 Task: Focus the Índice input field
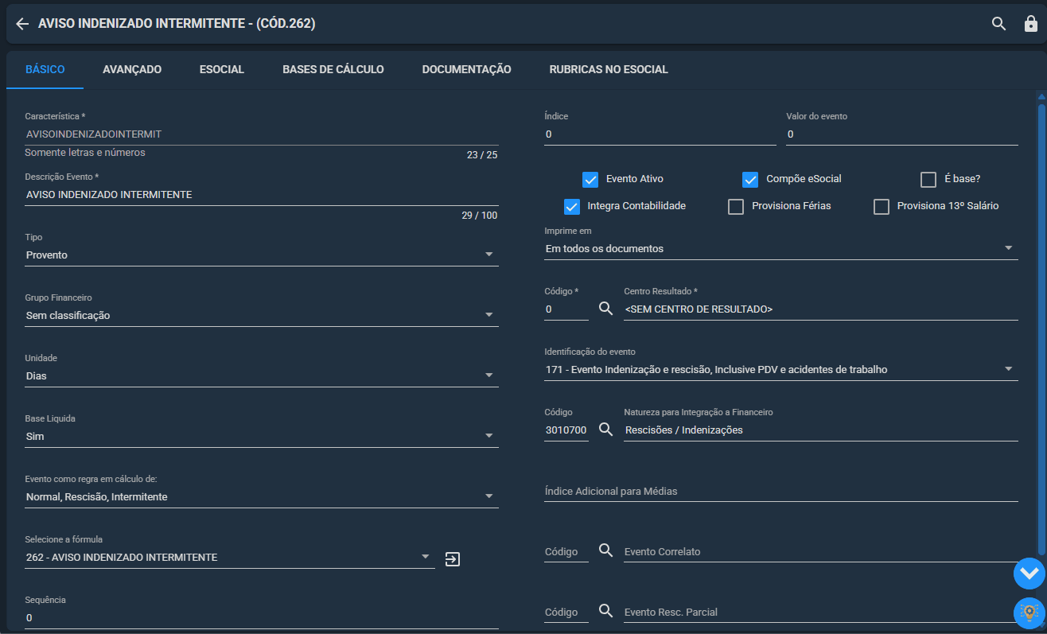tap(660, 134)
